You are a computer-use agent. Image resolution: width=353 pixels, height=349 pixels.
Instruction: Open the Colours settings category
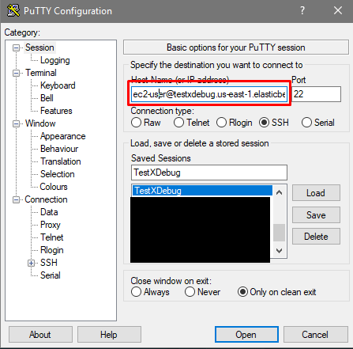tap(54, 187)
